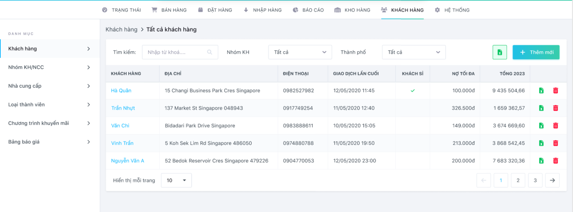
Task: Export Vinh Trần's row to Excel
Action: pyautogui.click(x=541, y=143)
